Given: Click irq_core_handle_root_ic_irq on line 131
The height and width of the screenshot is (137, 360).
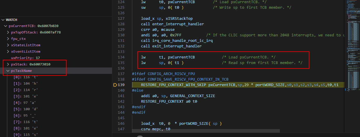Looking at the screenshot, I should [182, 40].
